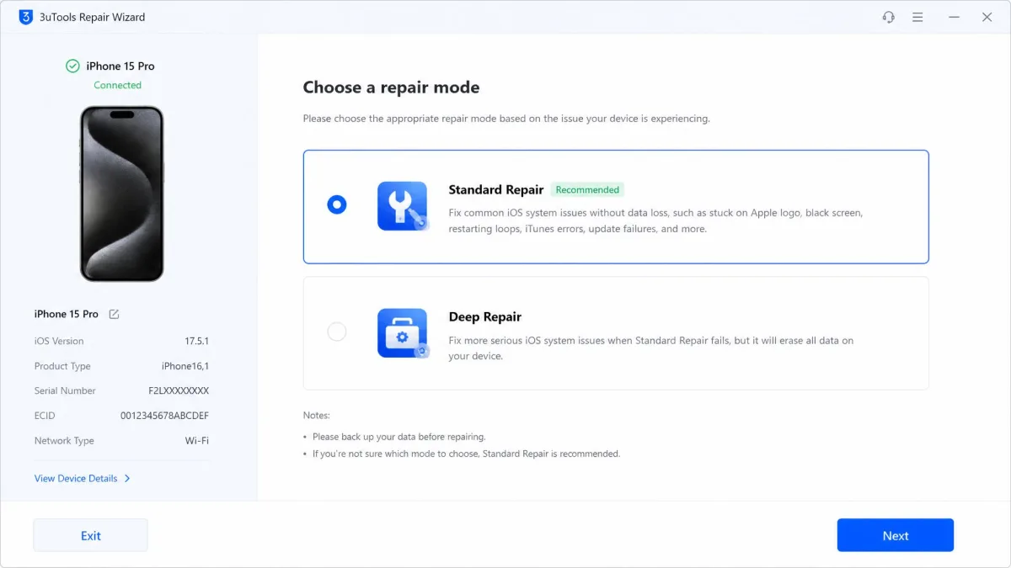The height and width of the screenshot is (568, 1011).
Task: Click the Deep Repair description text
Action: (651, 348)
